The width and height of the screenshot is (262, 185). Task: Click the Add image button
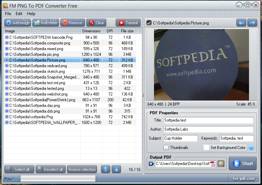point(18,23)
